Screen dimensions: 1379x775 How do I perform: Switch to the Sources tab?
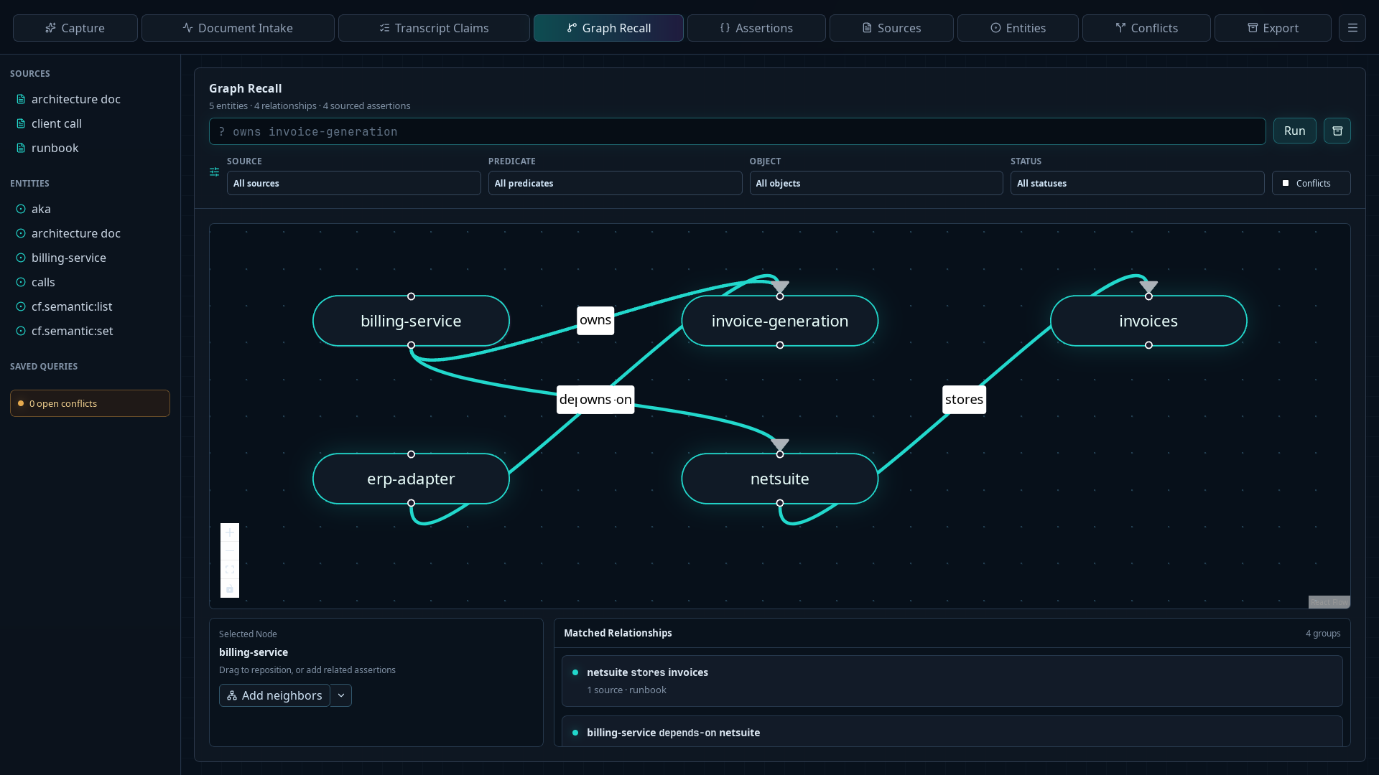(x=891, y=28)
